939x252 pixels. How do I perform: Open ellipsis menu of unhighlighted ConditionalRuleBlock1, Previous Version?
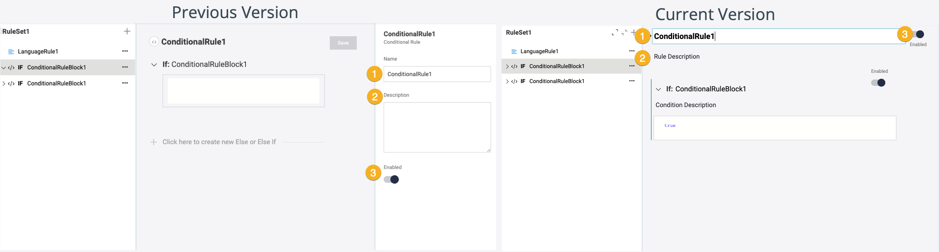point(125,83)
